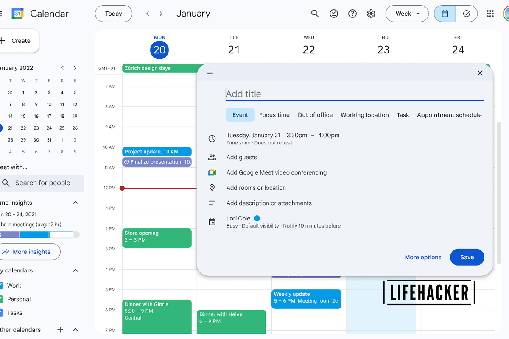Collapse the Time insights section
This screenshot has width=509, height=339.
tap(76, 203)
